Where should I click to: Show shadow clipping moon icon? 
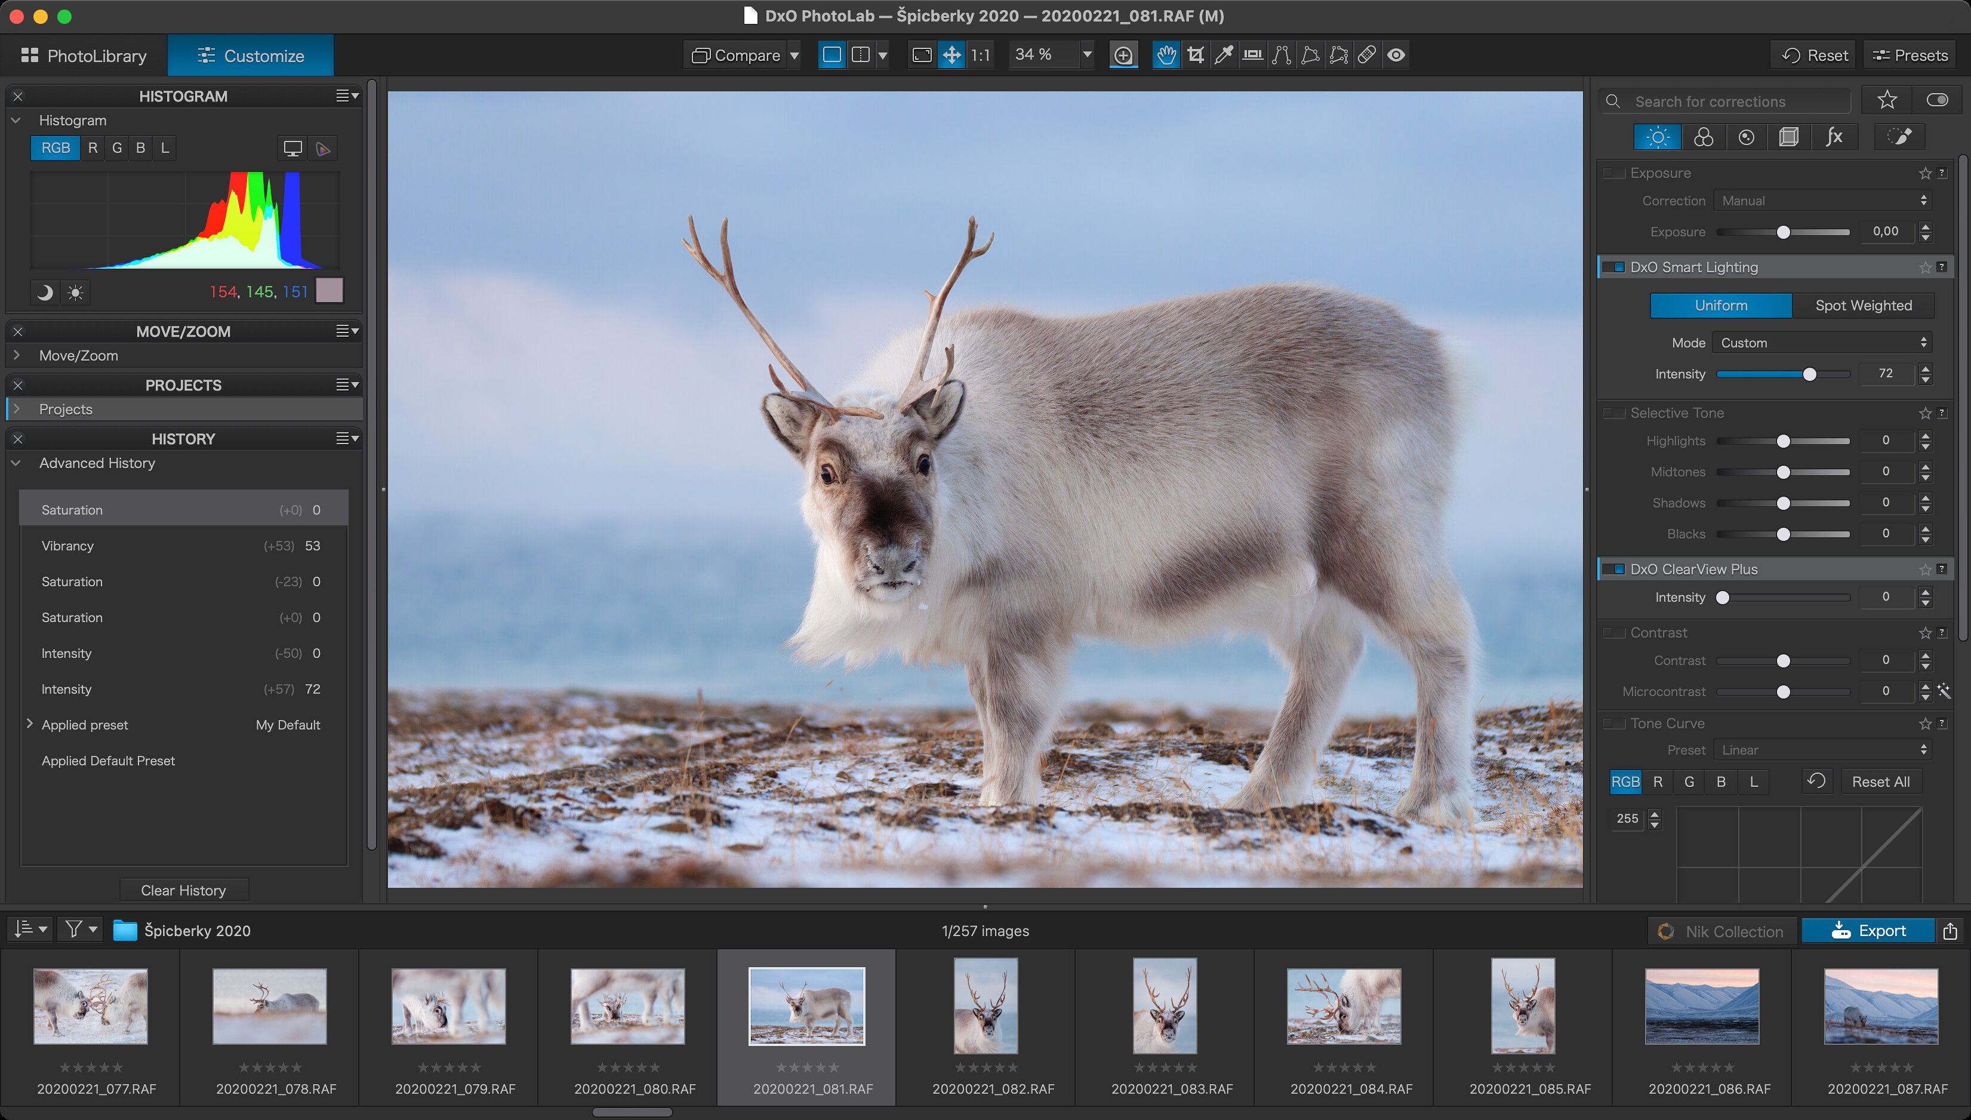coord(45,293)
